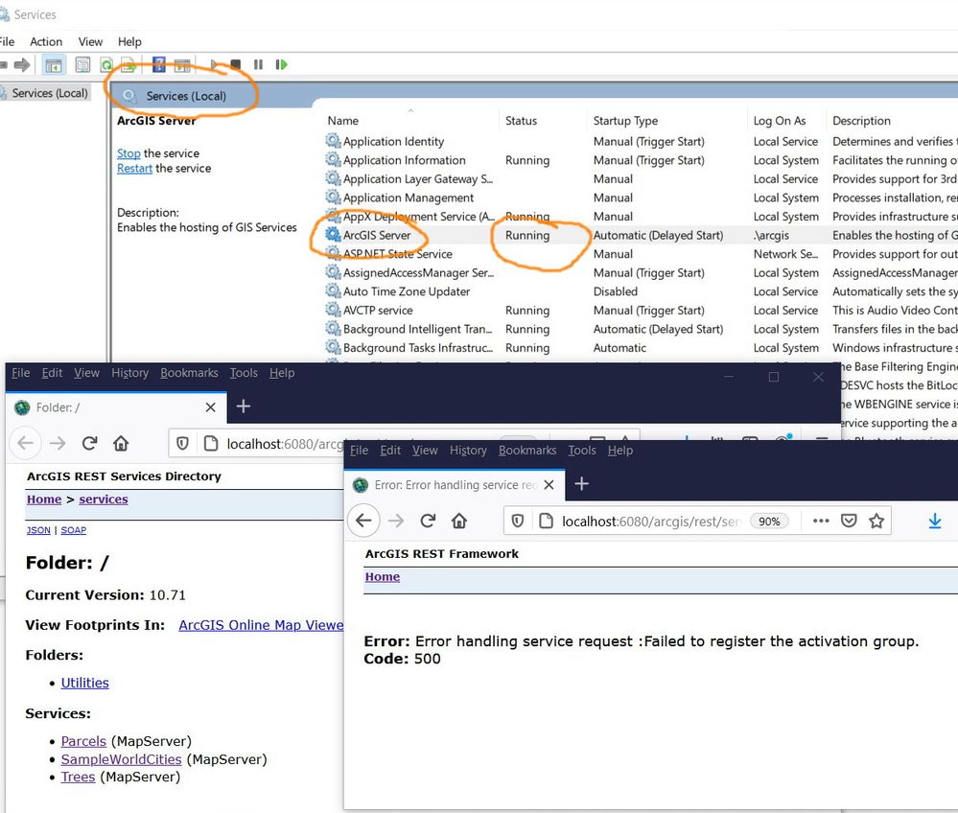Open the SampleWorldCities service link
Viewport: 958px width, 813px height.
121,759
